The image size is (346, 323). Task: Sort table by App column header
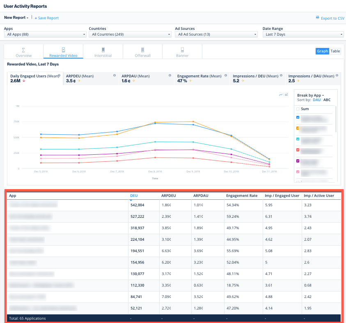pos(13,196)
